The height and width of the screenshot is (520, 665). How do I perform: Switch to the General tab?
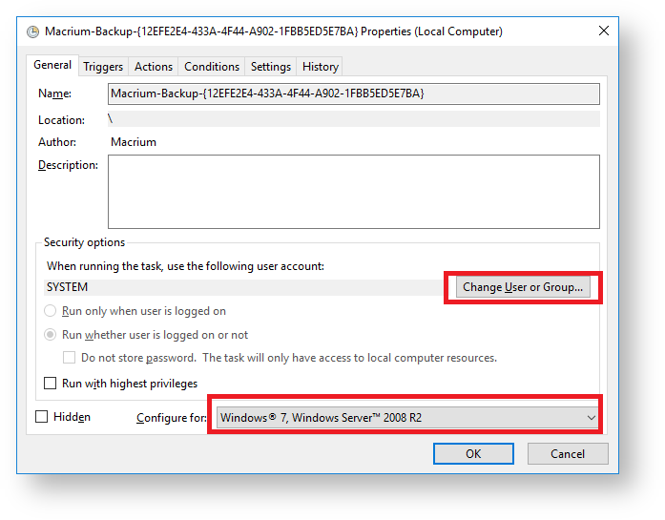pyautogui.click(x=52, y=65)
